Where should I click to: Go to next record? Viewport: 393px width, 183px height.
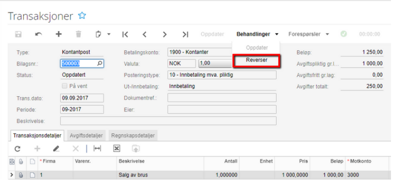point(165,35)
